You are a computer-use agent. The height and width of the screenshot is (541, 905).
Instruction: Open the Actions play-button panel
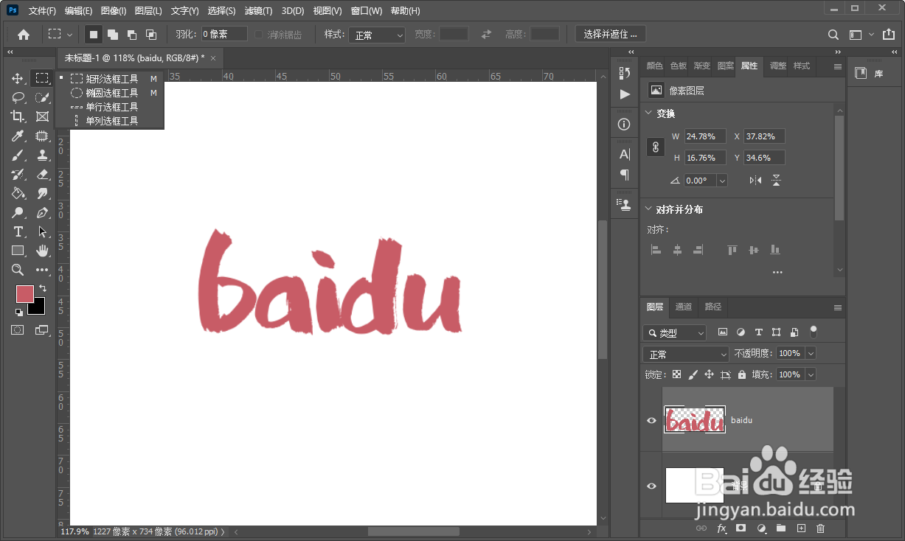625,94
